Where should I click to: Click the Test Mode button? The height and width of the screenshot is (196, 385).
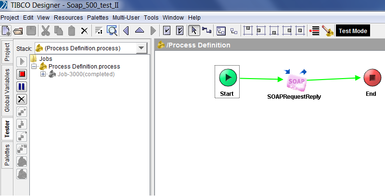352,31
